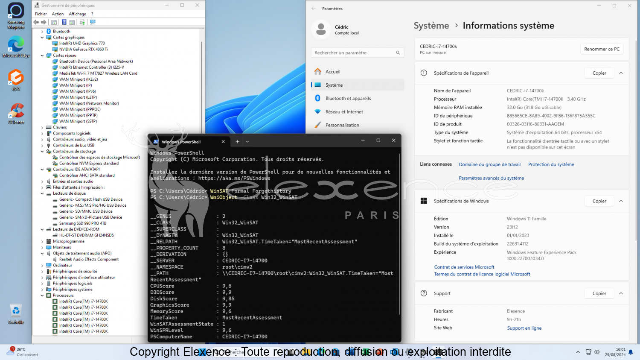Select HL-DT-ST DVDRAM GH24NSD5 drive
Screen dimensions: 640x360
coord(87,235)
